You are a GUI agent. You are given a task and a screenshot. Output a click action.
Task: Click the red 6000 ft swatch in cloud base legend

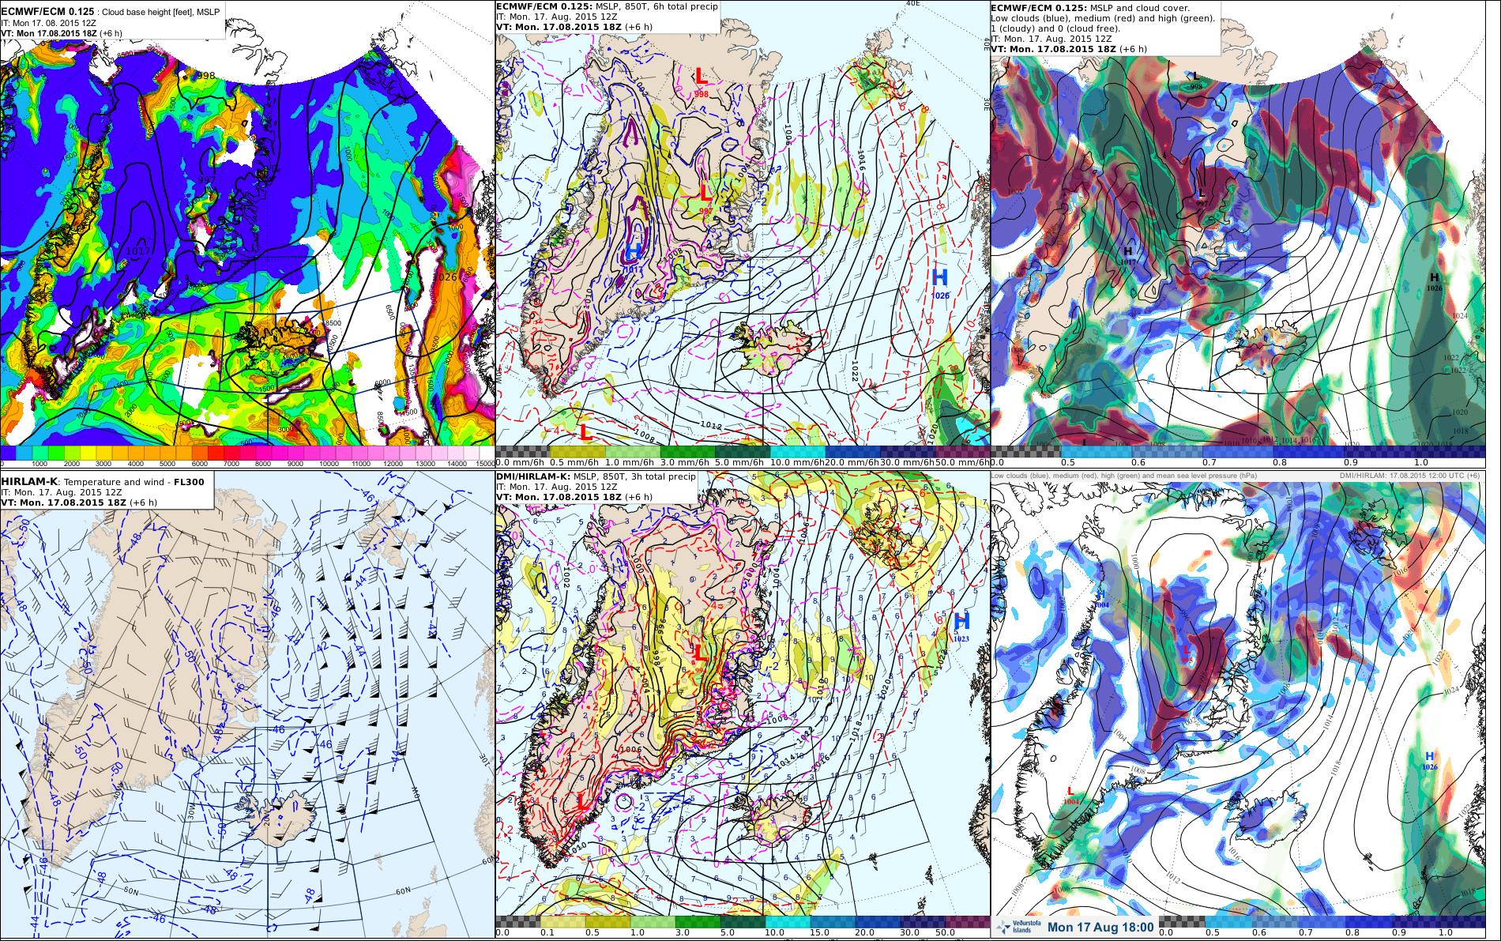click(204, 452)
